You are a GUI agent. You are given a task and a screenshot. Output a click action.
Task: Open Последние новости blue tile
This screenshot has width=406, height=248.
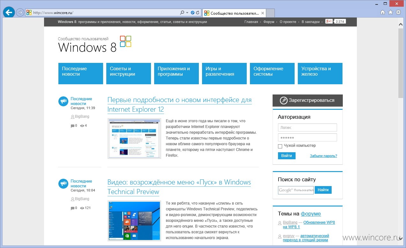81,73
